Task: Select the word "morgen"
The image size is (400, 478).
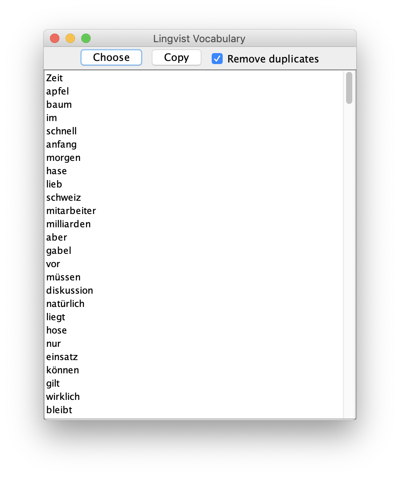Action: [63, 158]
